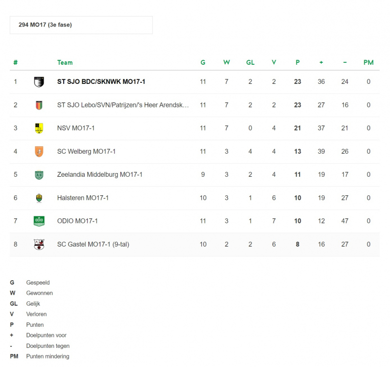Click the SC Gastel club crest
390x367 pixels.
point(39,244)
